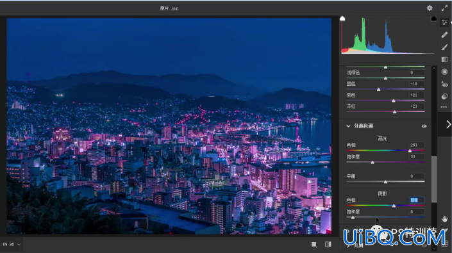Viewport: 452px width, 253px height.
Task: Click the 平衡 label
Action: [x=351, y=176]
